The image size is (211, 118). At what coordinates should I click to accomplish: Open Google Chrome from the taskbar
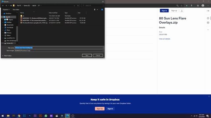(19, 116)
